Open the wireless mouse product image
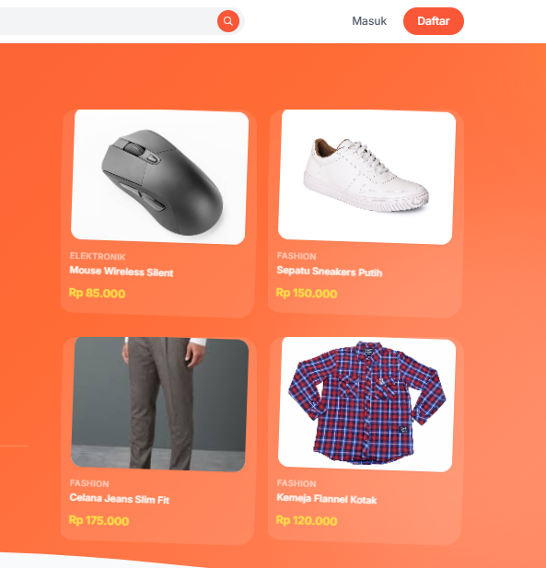546x568 pixels. 160,177
